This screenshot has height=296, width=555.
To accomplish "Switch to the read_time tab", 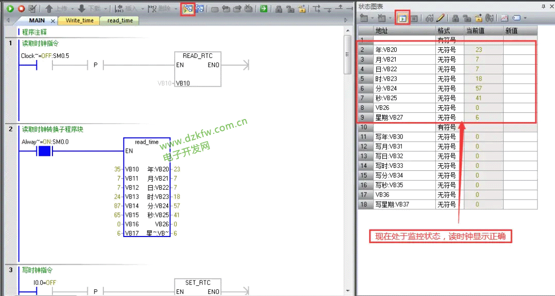I will click(x=120, y=21).
